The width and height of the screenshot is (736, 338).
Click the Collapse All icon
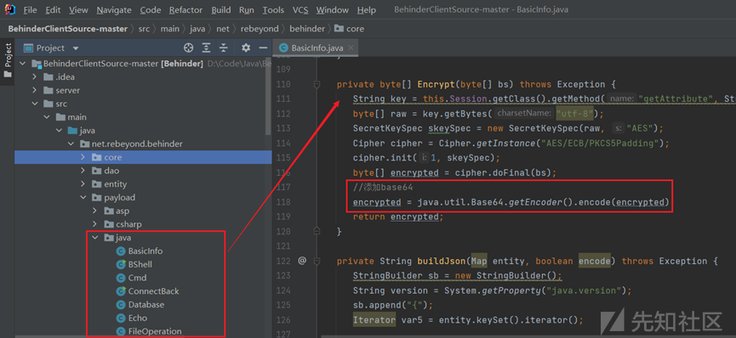pos(224,48)
